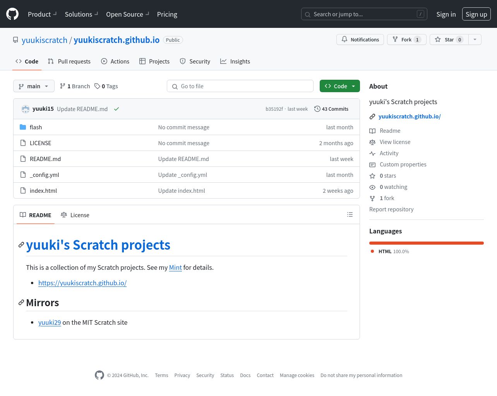The width and height of the screenshot is (497, 396).
Task: Click footer GitHub logo
Action: click(99, 375)
